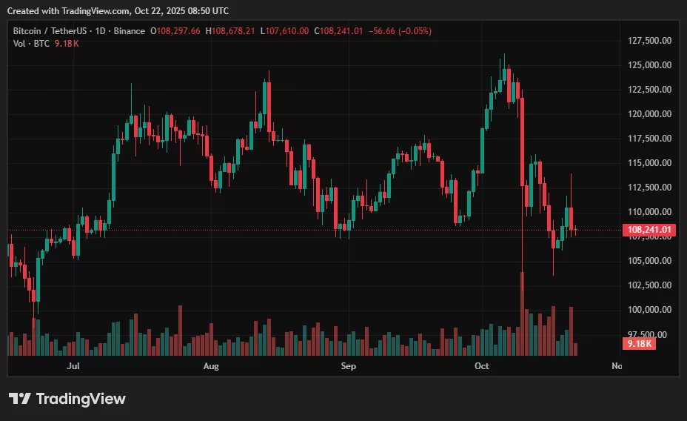Image resolution: width=687 pixels, height=421 pixels.
Task: Select the Sep marker on time axis
Action: [349, 366]
